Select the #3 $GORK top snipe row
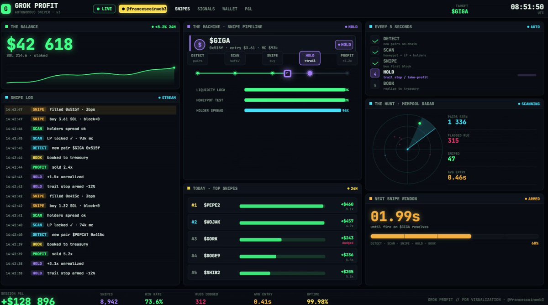The height and width of the screenshot is (305, 548). (272, 239)
